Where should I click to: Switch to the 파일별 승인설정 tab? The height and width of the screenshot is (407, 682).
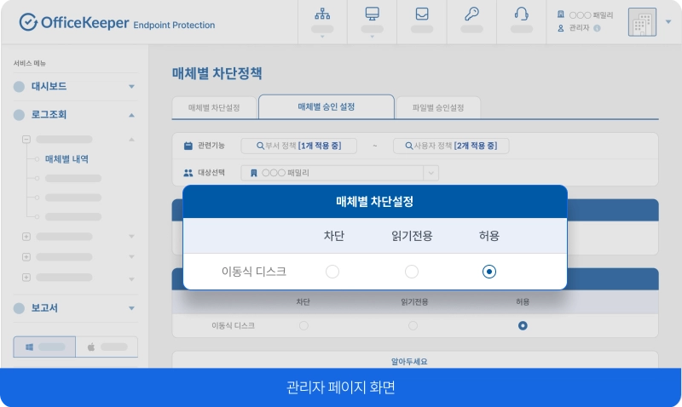coord(438,108)
